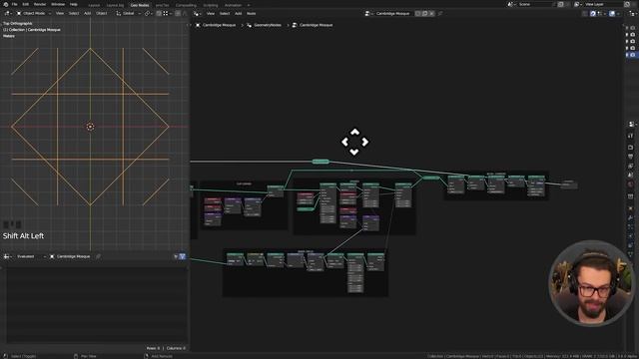639x359 pixels.
Task: Open the node editor type selector
Action: 197,13
